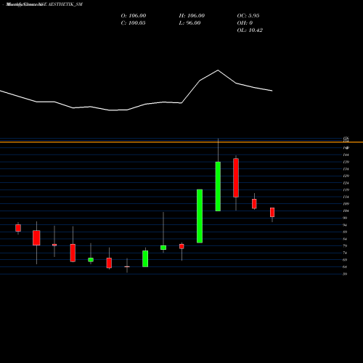Click the 114 price axis label
This screenshot has height=363, width=363.
[346, 197]
